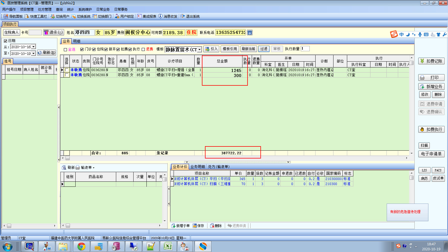Click the 过滤 filter button
Image resolution: width=448 pixels, height=252 pixels.
264,49
